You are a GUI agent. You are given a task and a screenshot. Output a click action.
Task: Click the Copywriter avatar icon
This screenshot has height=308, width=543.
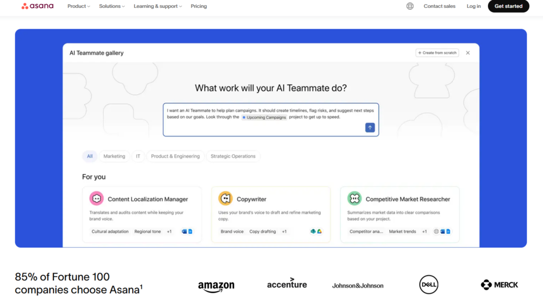click(225, 199)
